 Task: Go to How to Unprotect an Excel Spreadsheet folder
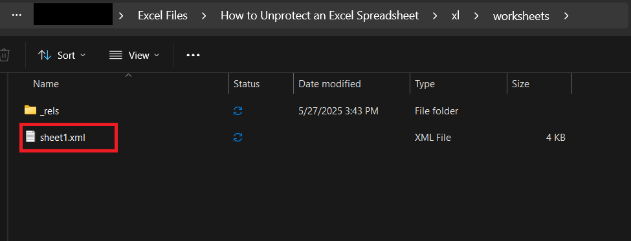tap(320, 16)
